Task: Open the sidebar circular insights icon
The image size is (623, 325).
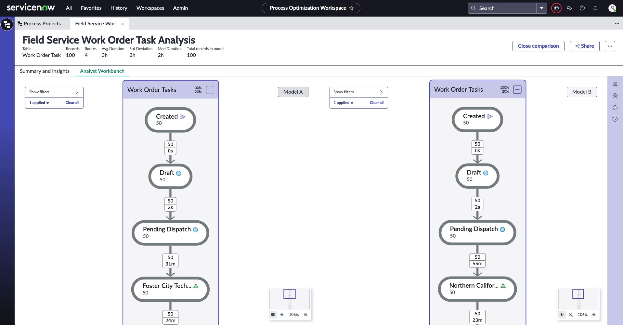Action: [615, 96]
